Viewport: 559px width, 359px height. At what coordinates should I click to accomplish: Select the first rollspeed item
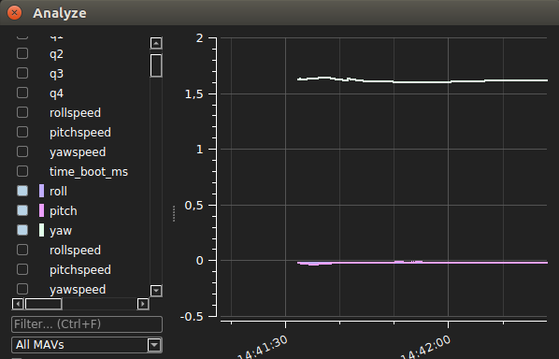coord(75,113)
